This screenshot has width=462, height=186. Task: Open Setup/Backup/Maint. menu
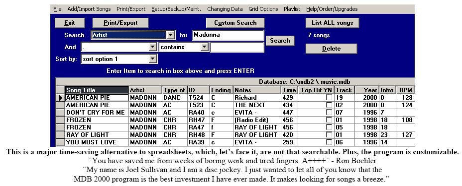coord(176,9)
